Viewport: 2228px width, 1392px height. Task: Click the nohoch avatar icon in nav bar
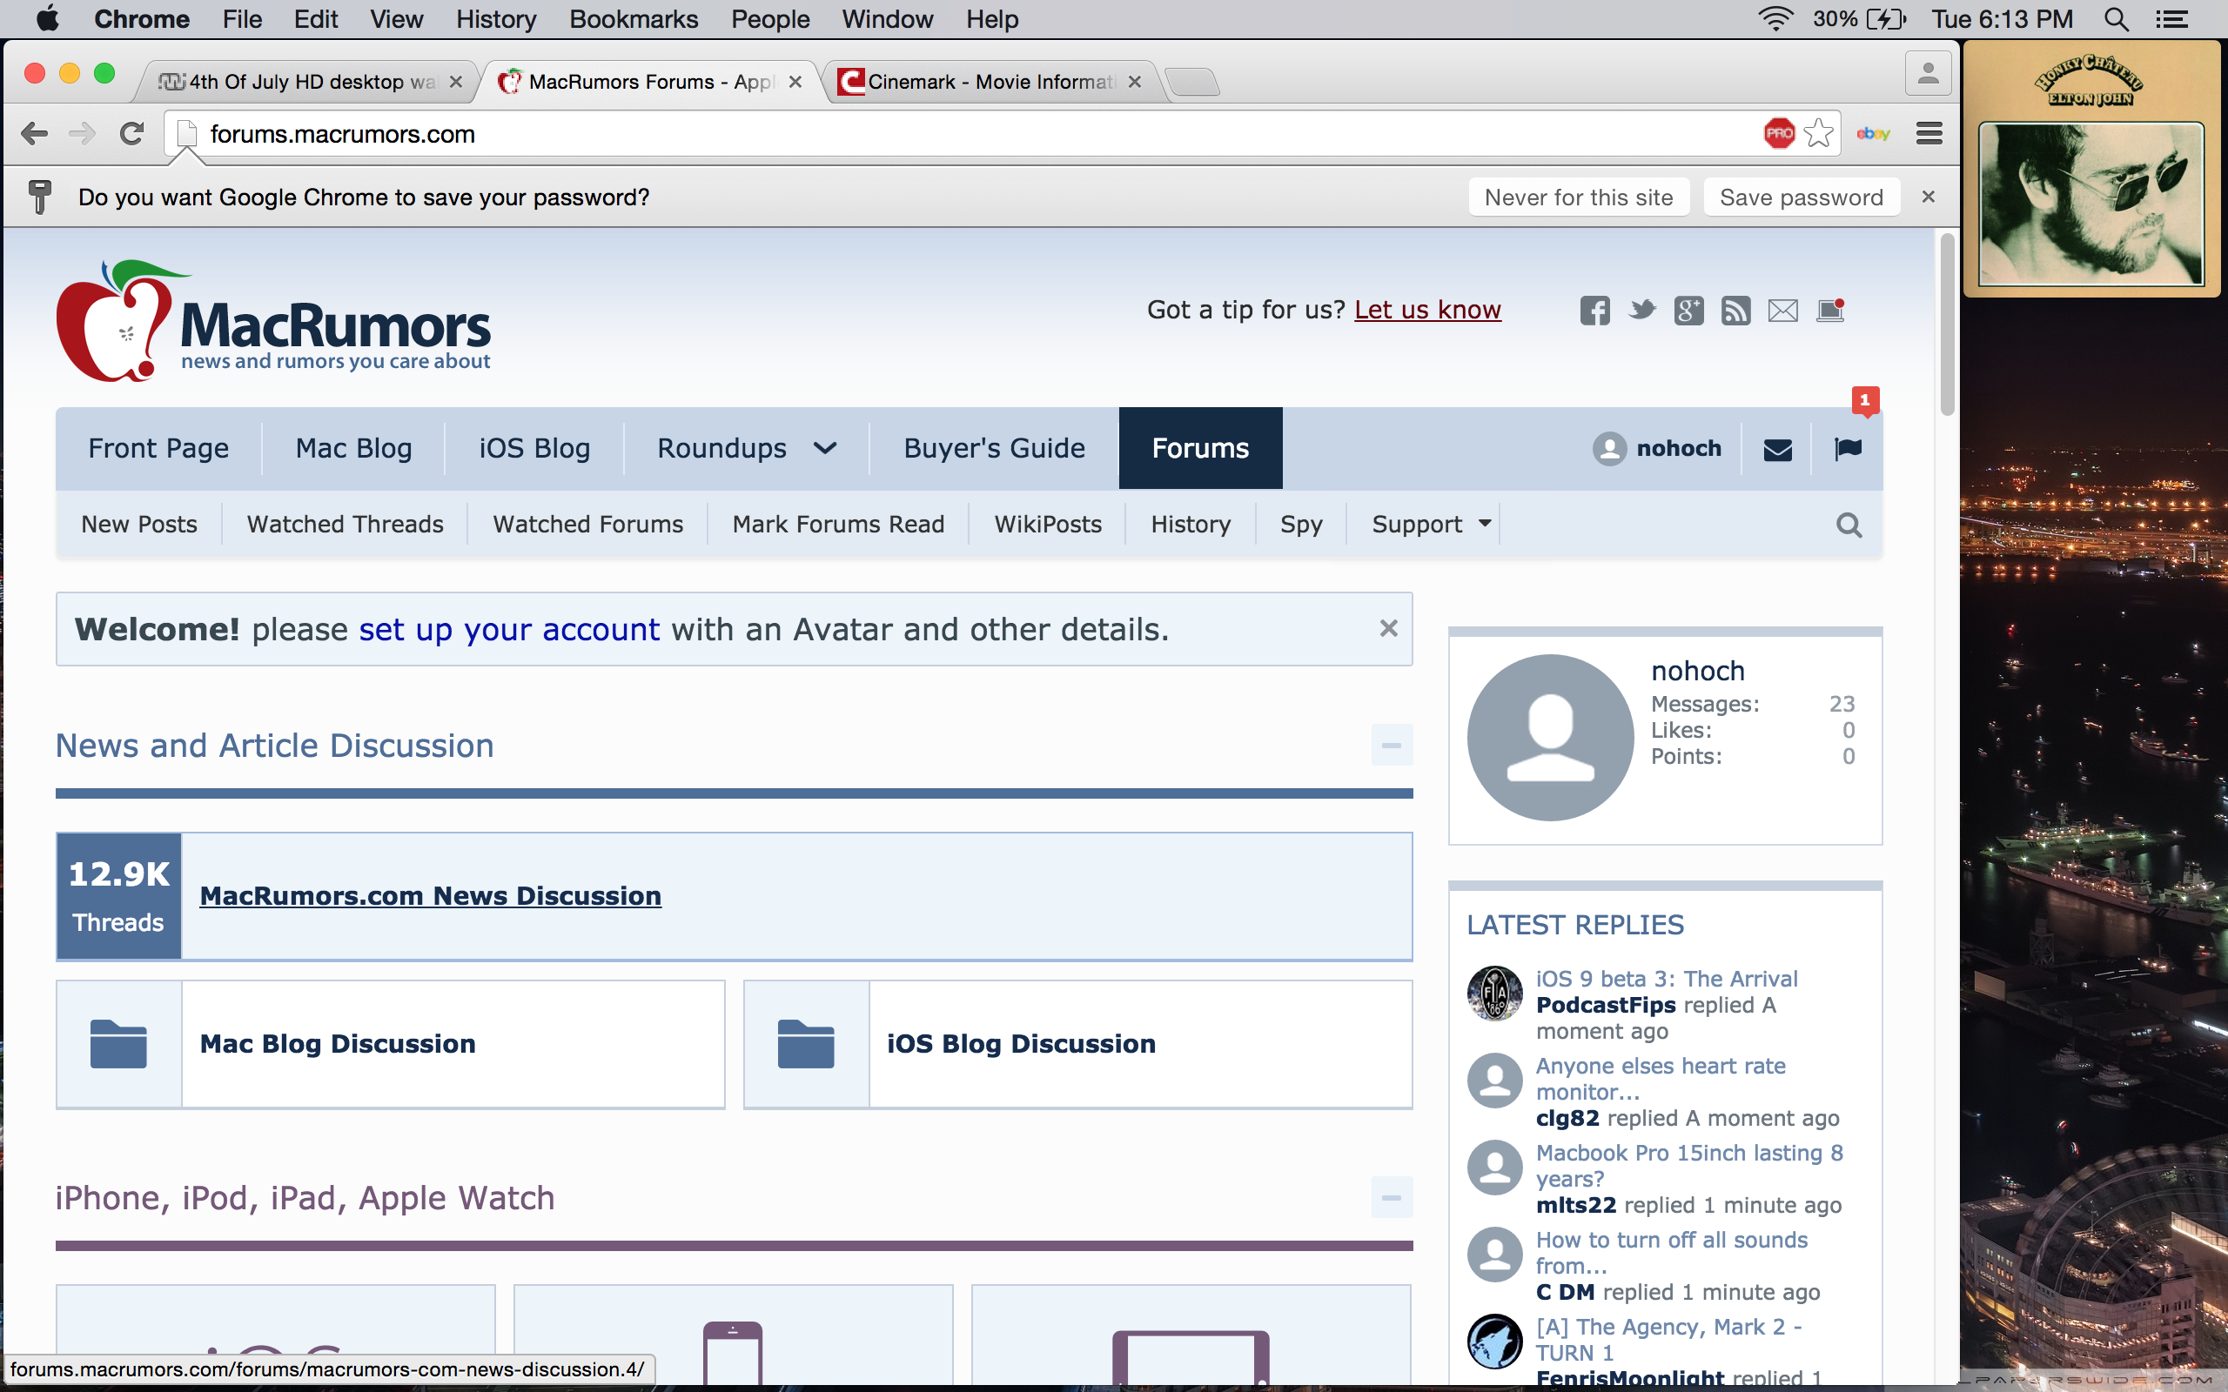[1609, 448]
